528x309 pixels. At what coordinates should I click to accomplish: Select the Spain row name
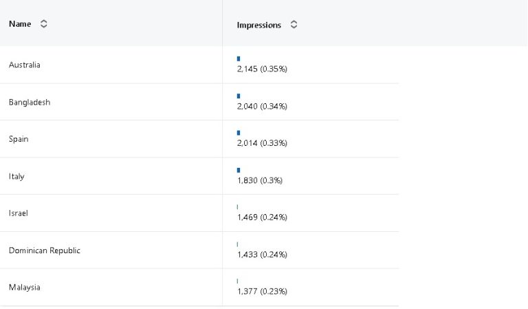click(19, 139)
